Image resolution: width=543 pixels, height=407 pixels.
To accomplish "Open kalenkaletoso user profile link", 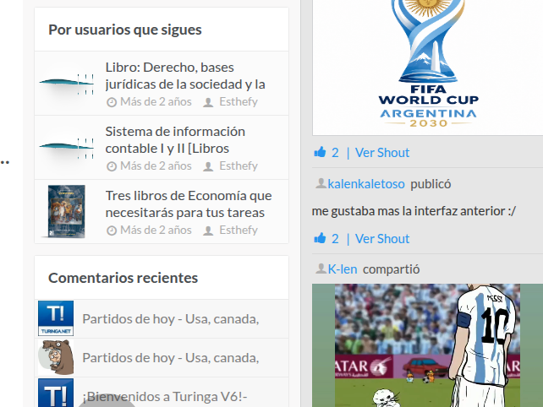I will point(366,183).
